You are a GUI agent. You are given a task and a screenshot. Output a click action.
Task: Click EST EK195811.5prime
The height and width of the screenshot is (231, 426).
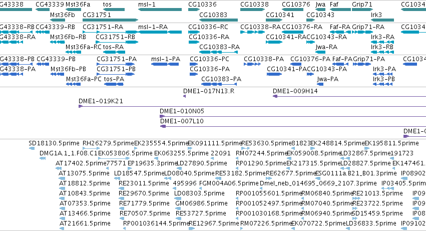pos(391,143)
